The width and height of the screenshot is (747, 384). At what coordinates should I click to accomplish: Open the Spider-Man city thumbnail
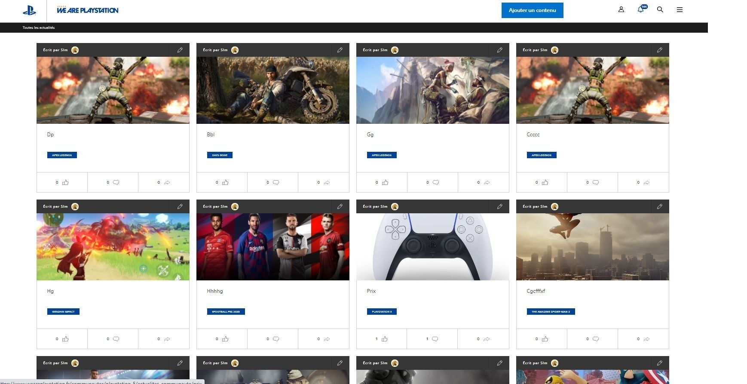[x=593, y=247]
